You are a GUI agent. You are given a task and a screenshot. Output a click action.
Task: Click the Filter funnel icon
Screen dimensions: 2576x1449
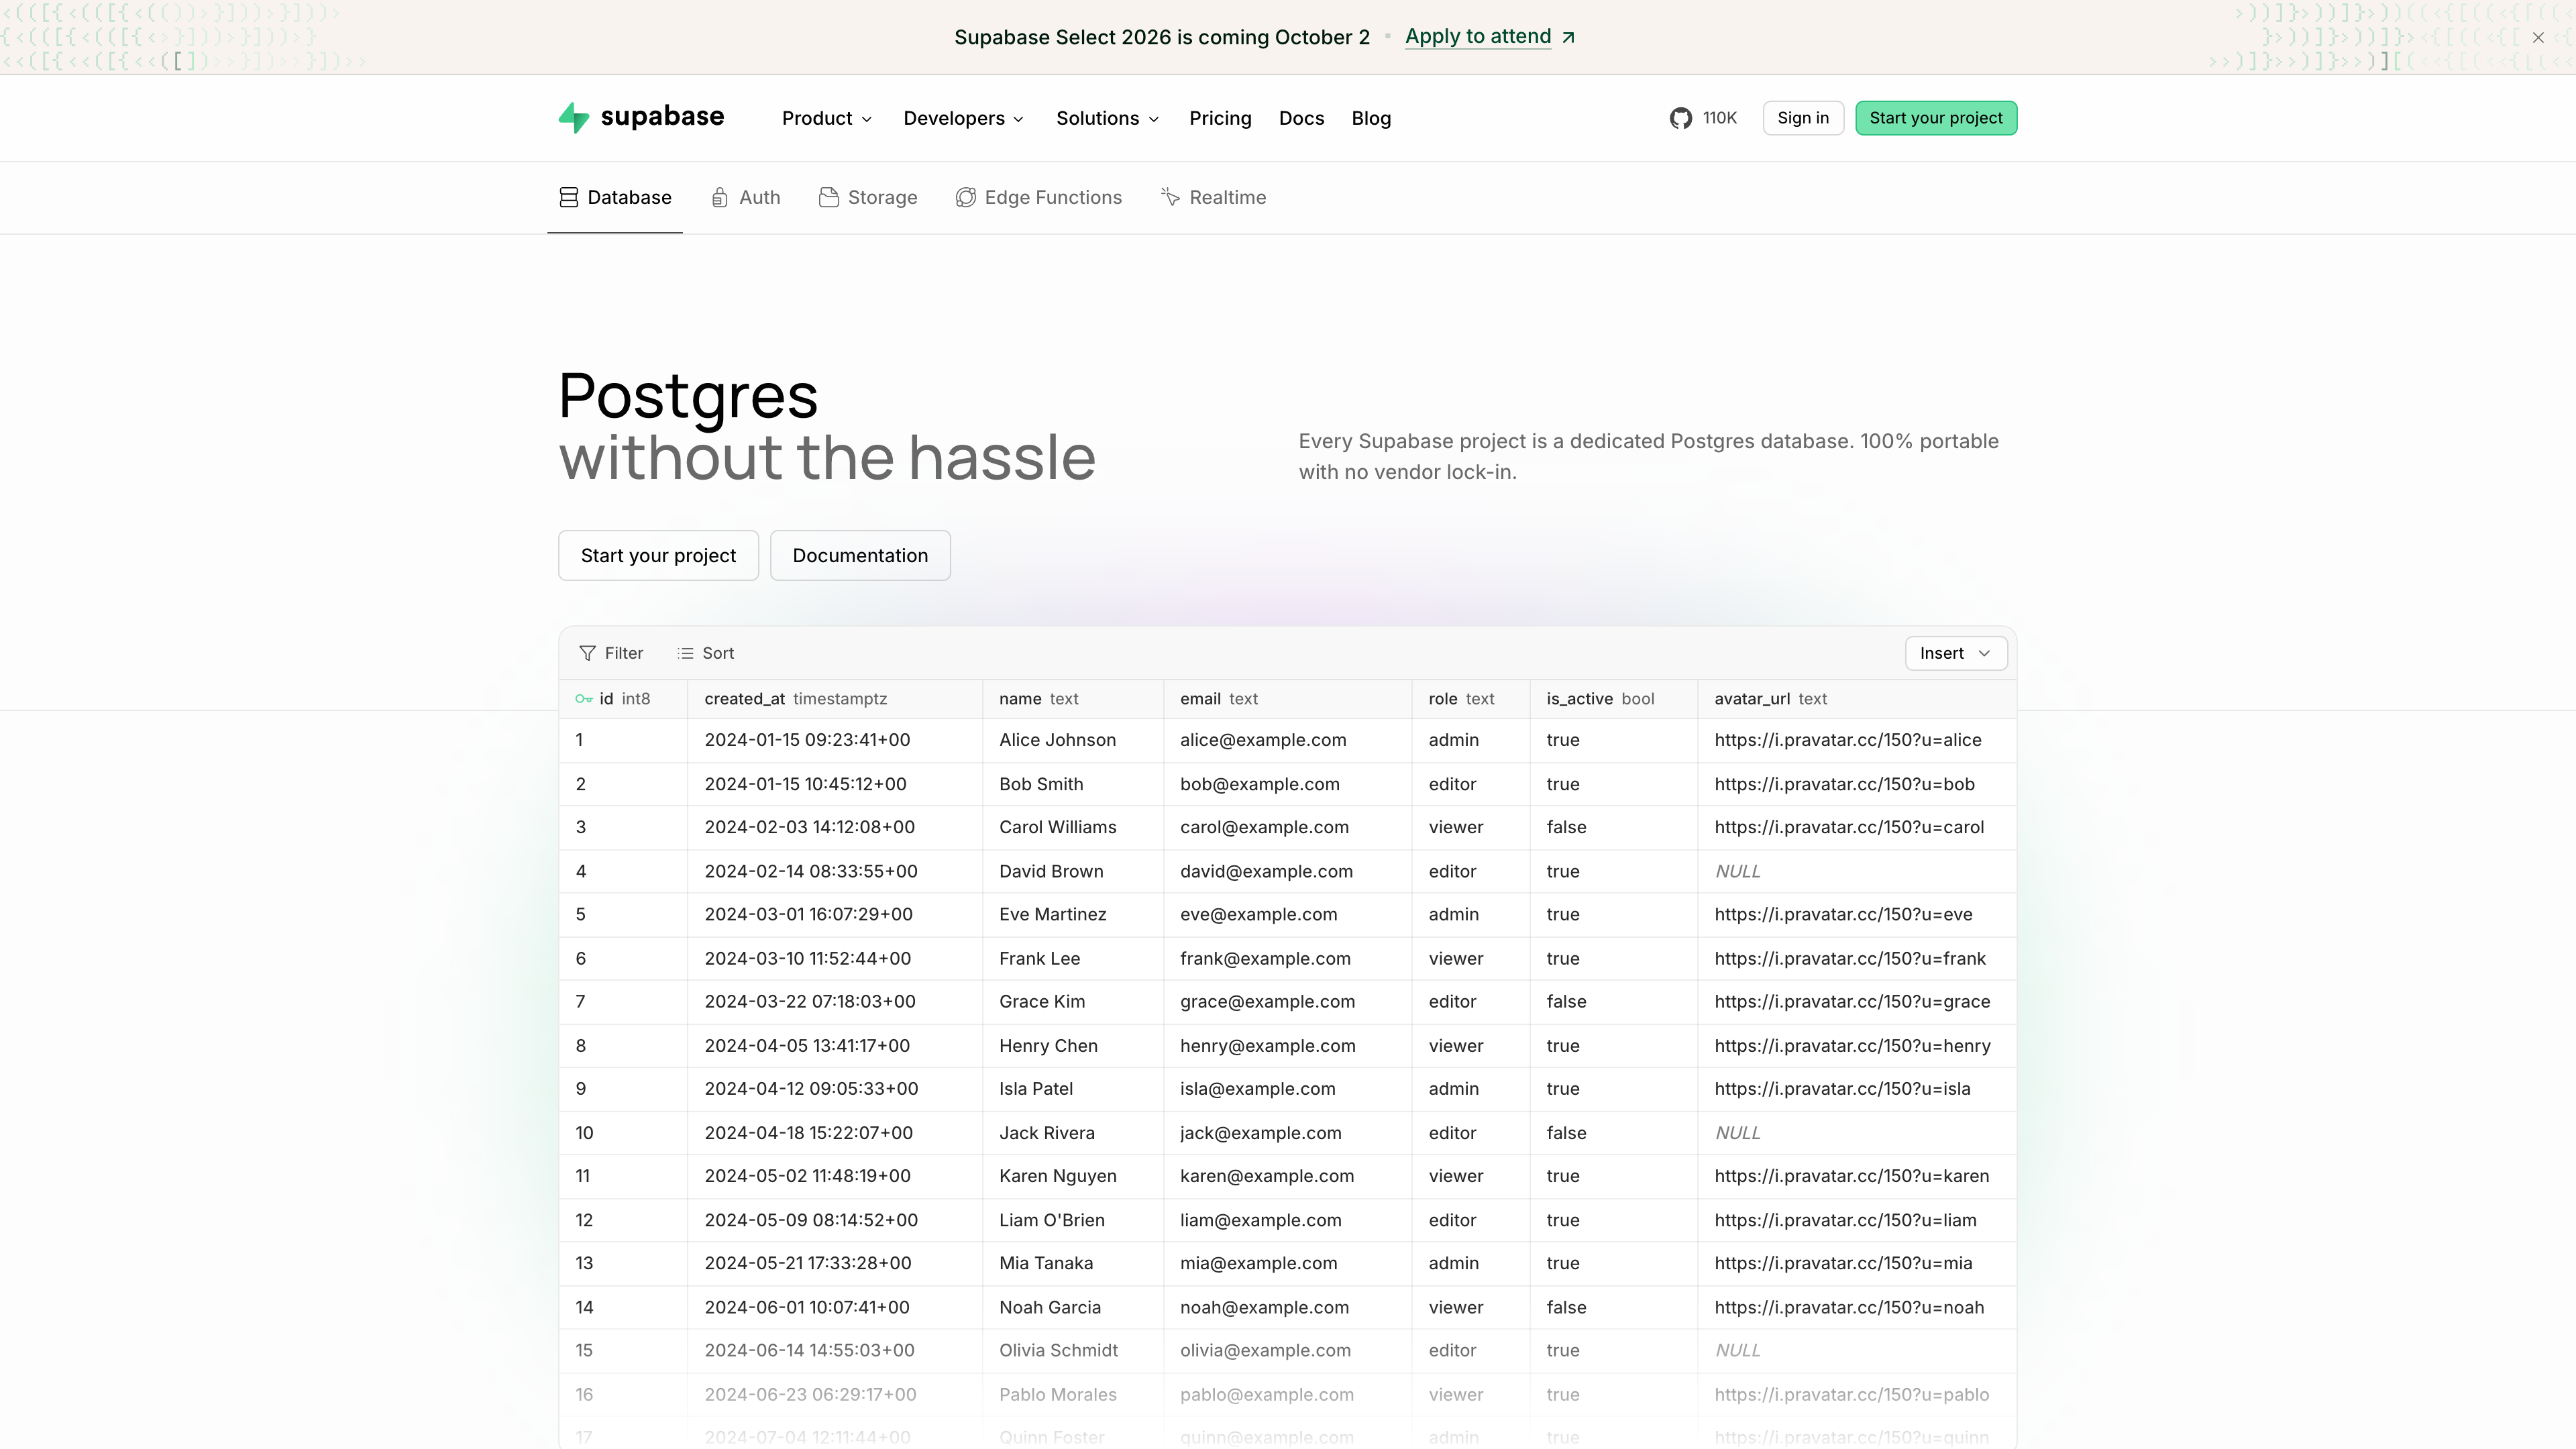(x=587, y=653)
